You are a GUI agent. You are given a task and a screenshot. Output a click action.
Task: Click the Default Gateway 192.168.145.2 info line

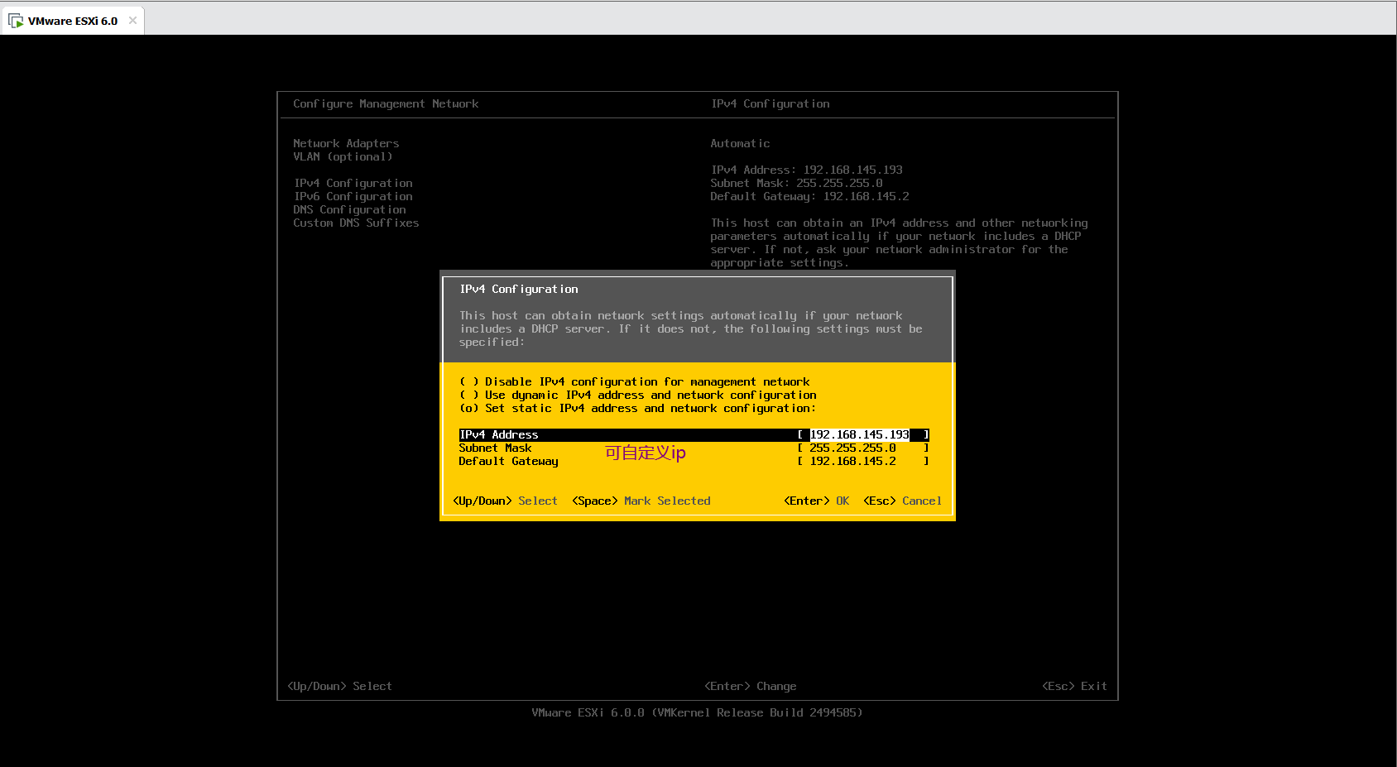(809, 197)
